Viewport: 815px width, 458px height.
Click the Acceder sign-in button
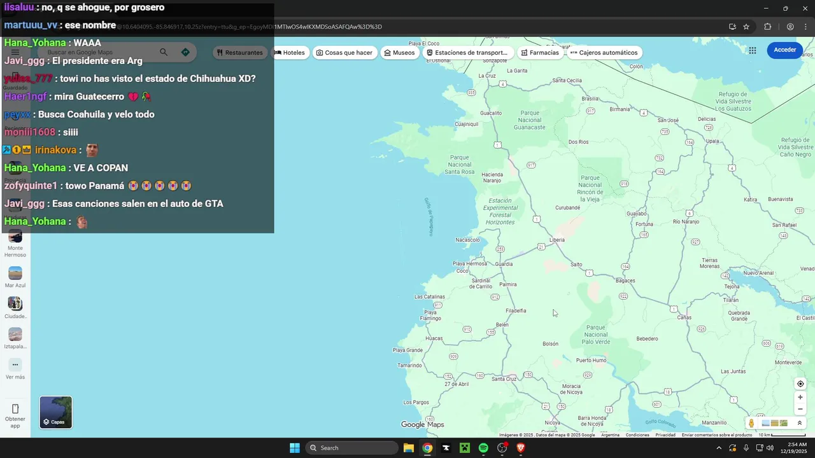pos(784,50)
